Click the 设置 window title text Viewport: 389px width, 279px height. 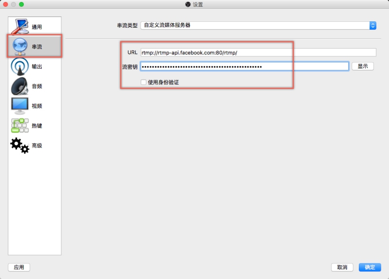click(198, 4)
